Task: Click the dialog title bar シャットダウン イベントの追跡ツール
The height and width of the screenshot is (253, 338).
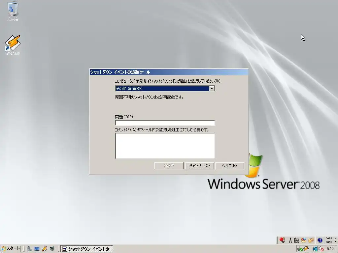Action: pos(169,72)
